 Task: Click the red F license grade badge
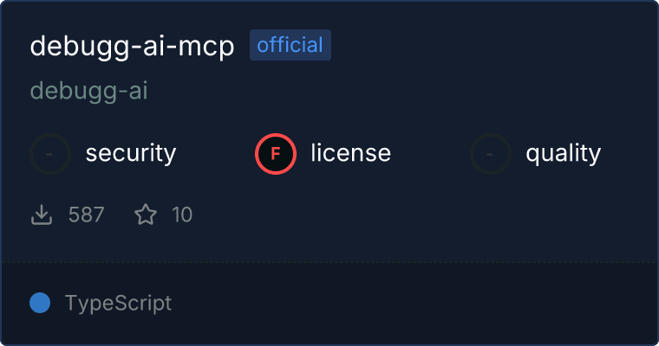276,154
